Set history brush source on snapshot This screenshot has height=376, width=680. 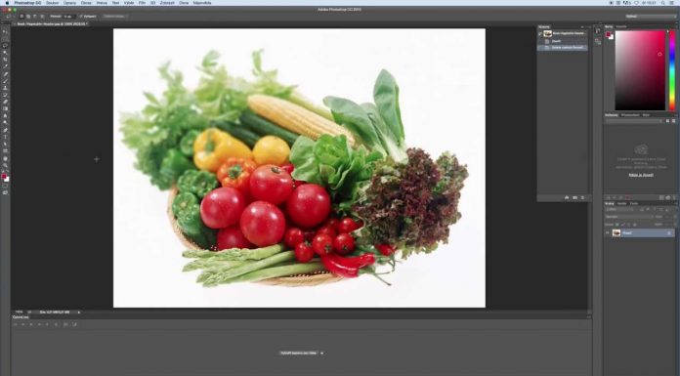(540, 33)
